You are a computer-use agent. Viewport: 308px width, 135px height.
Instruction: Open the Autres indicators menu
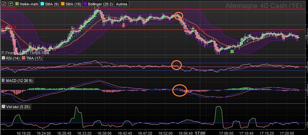(121, 4)
